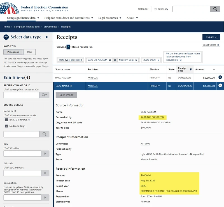Click the Open image button
Screen dimensions: 224x207
pyautogui.click(x=66, y=95)
